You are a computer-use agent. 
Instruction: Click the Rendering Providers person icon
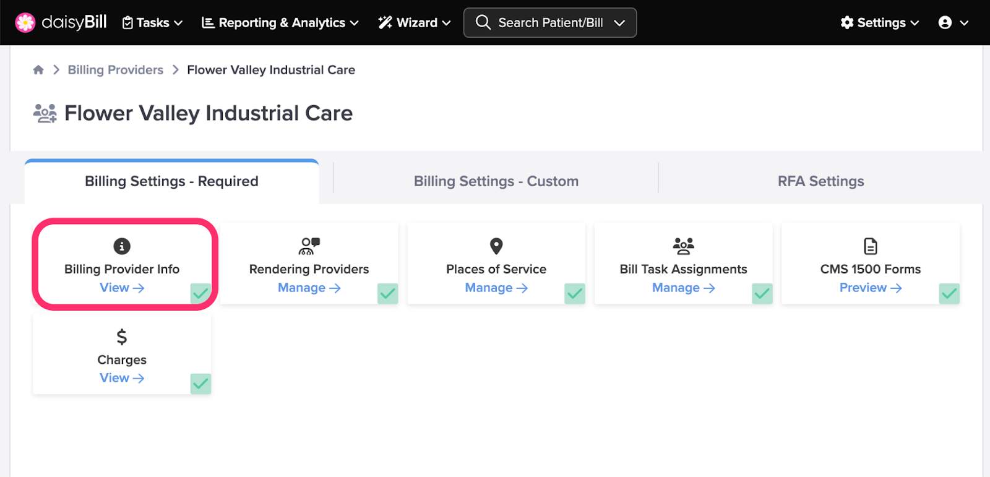click(309, 246)
